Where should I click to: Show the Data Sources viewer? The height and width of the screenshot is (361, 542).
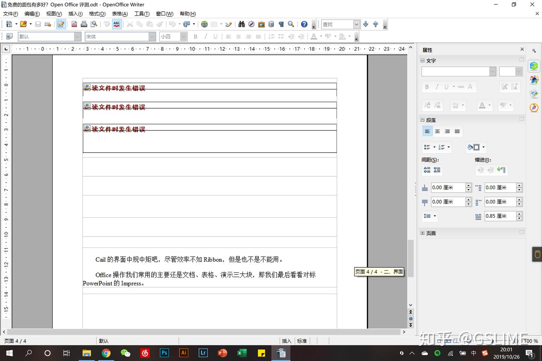pyautogui.click(x=271, y=24)
